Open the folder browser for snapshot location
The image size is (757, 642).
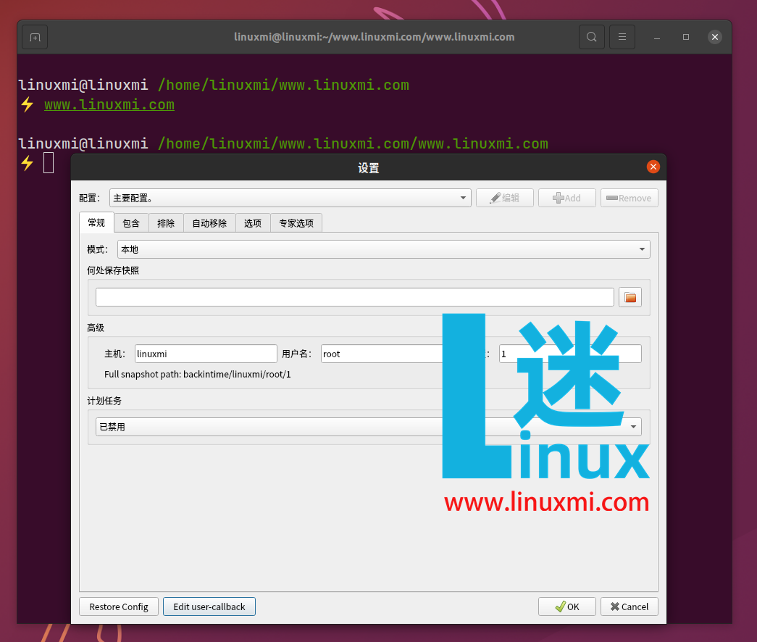pyautogui.click(x=630, y=296)
